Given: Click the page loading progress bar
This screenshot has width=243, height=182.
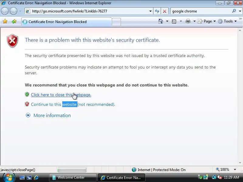Looking at the screenshot, I should pos(72,170).
